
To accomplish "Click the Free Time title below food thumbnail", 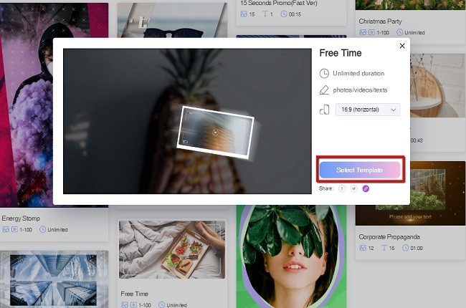I will [x=135, y=294].
